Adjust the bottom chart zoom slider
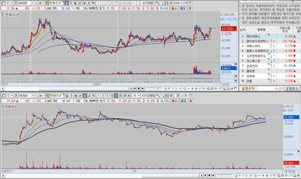The height and width of the screenshot is (179, 301). (x=224, y=175)
